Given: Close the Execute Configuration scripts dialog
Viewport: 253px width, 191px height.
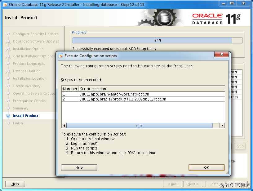Looking at the screenshot, I should [222, 54].
